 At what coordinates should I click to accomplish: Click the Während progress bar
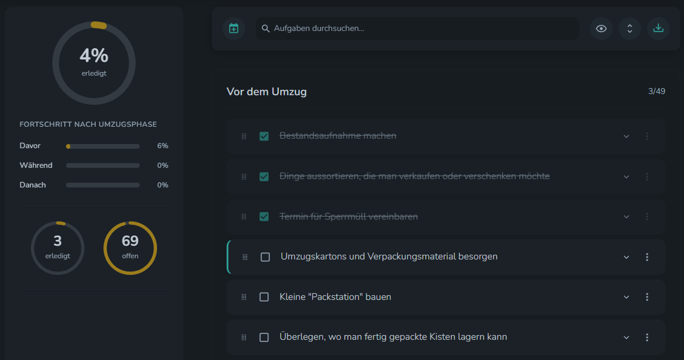pos(103,165)
